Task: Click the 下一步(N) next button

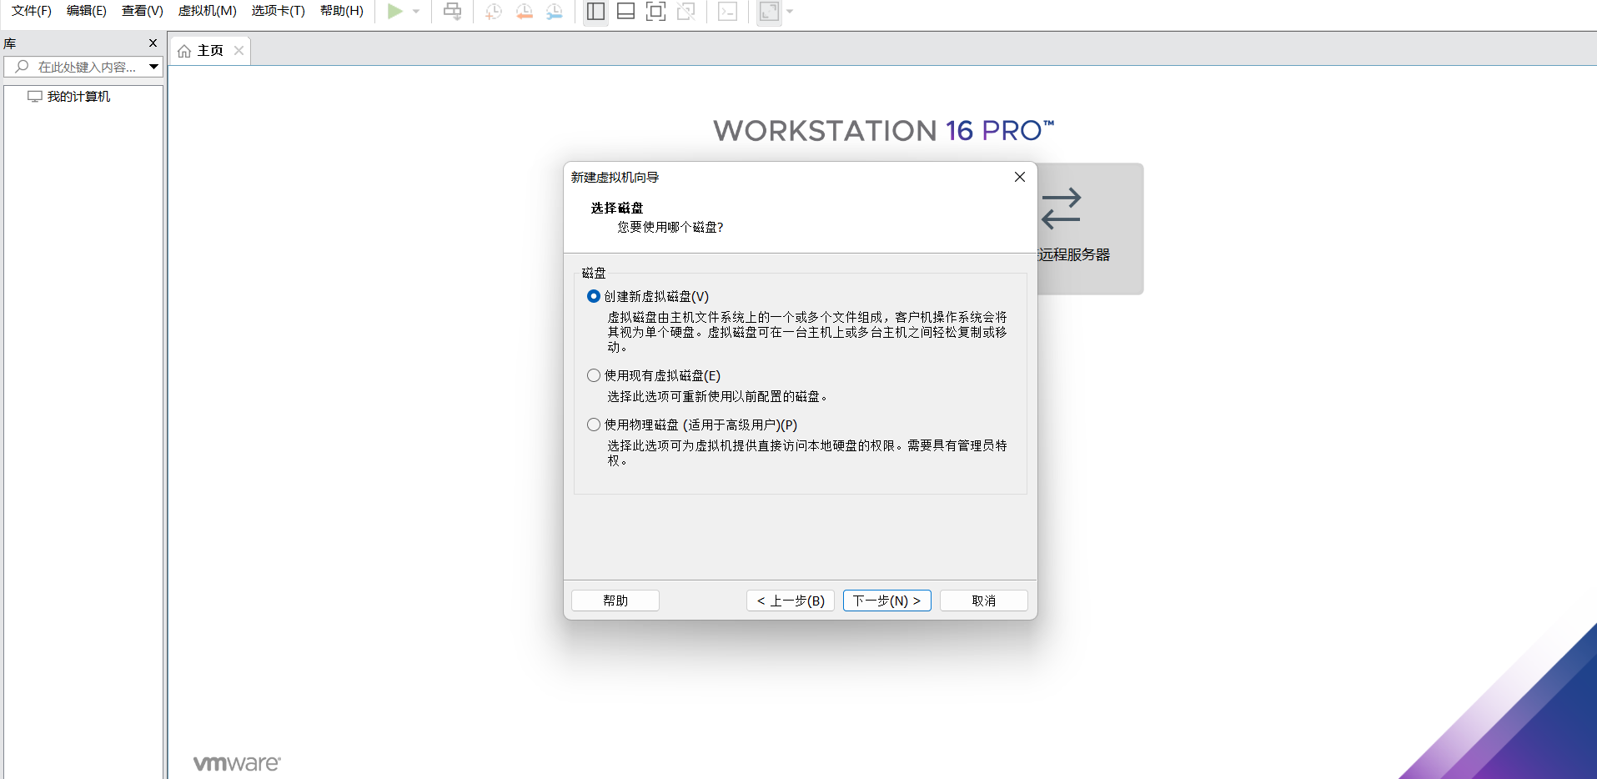Action: click(x=887, y=601)
